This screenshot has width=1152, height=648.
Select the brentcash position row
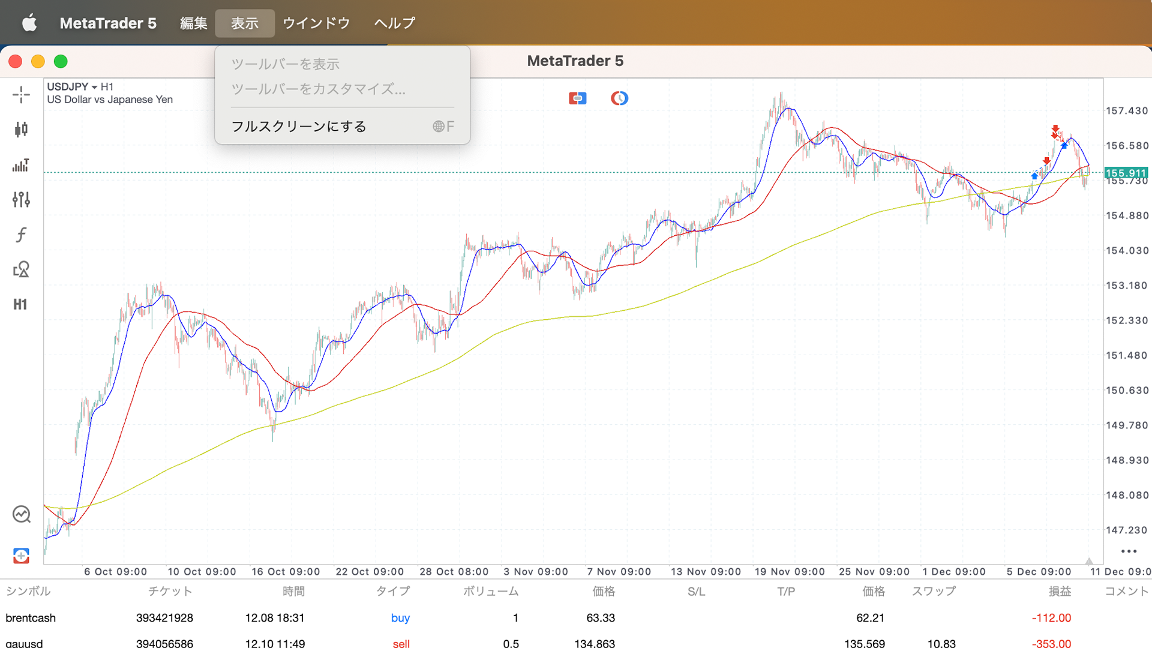pos(31,618)
